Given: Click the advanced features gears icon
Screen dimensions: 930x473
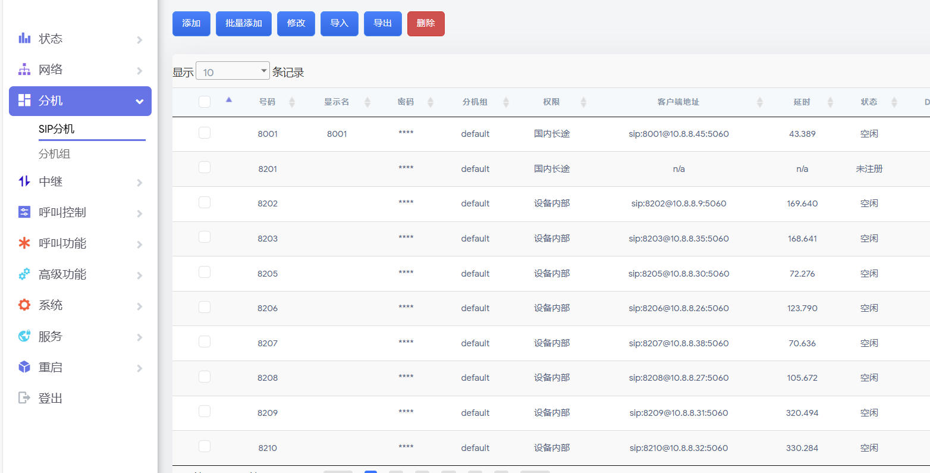Looking at the screenshot, I should point(24,274).
